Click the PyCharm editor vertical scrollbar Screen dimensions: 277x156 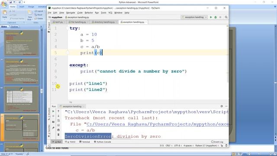click(x=228, y=54)
